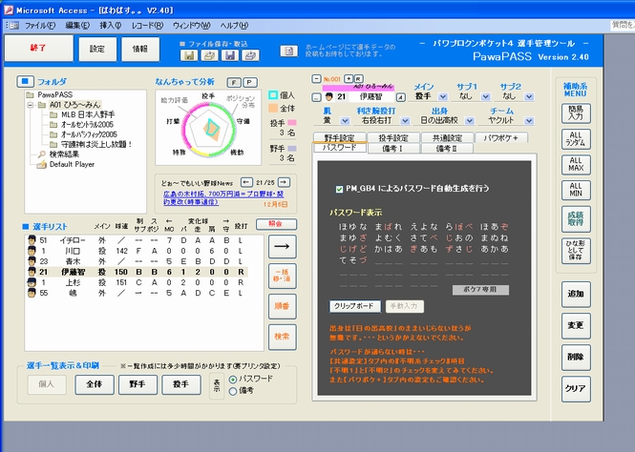Click the クリップボード button
The height and width of the screenshot is (452, 635).
(x=354, y=306)
